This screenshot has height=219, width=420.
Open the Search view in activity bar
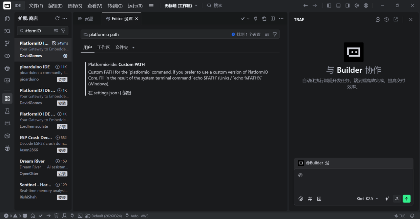click(x=7, y=31)
